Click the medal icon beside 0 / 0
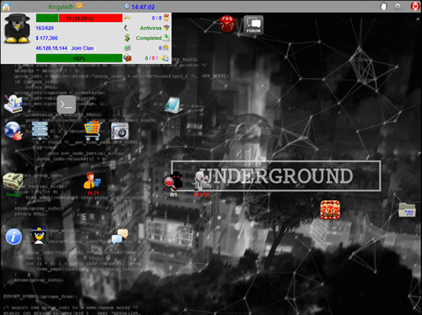This screenshot has width=422, height=315. click(x=166, y=18)
